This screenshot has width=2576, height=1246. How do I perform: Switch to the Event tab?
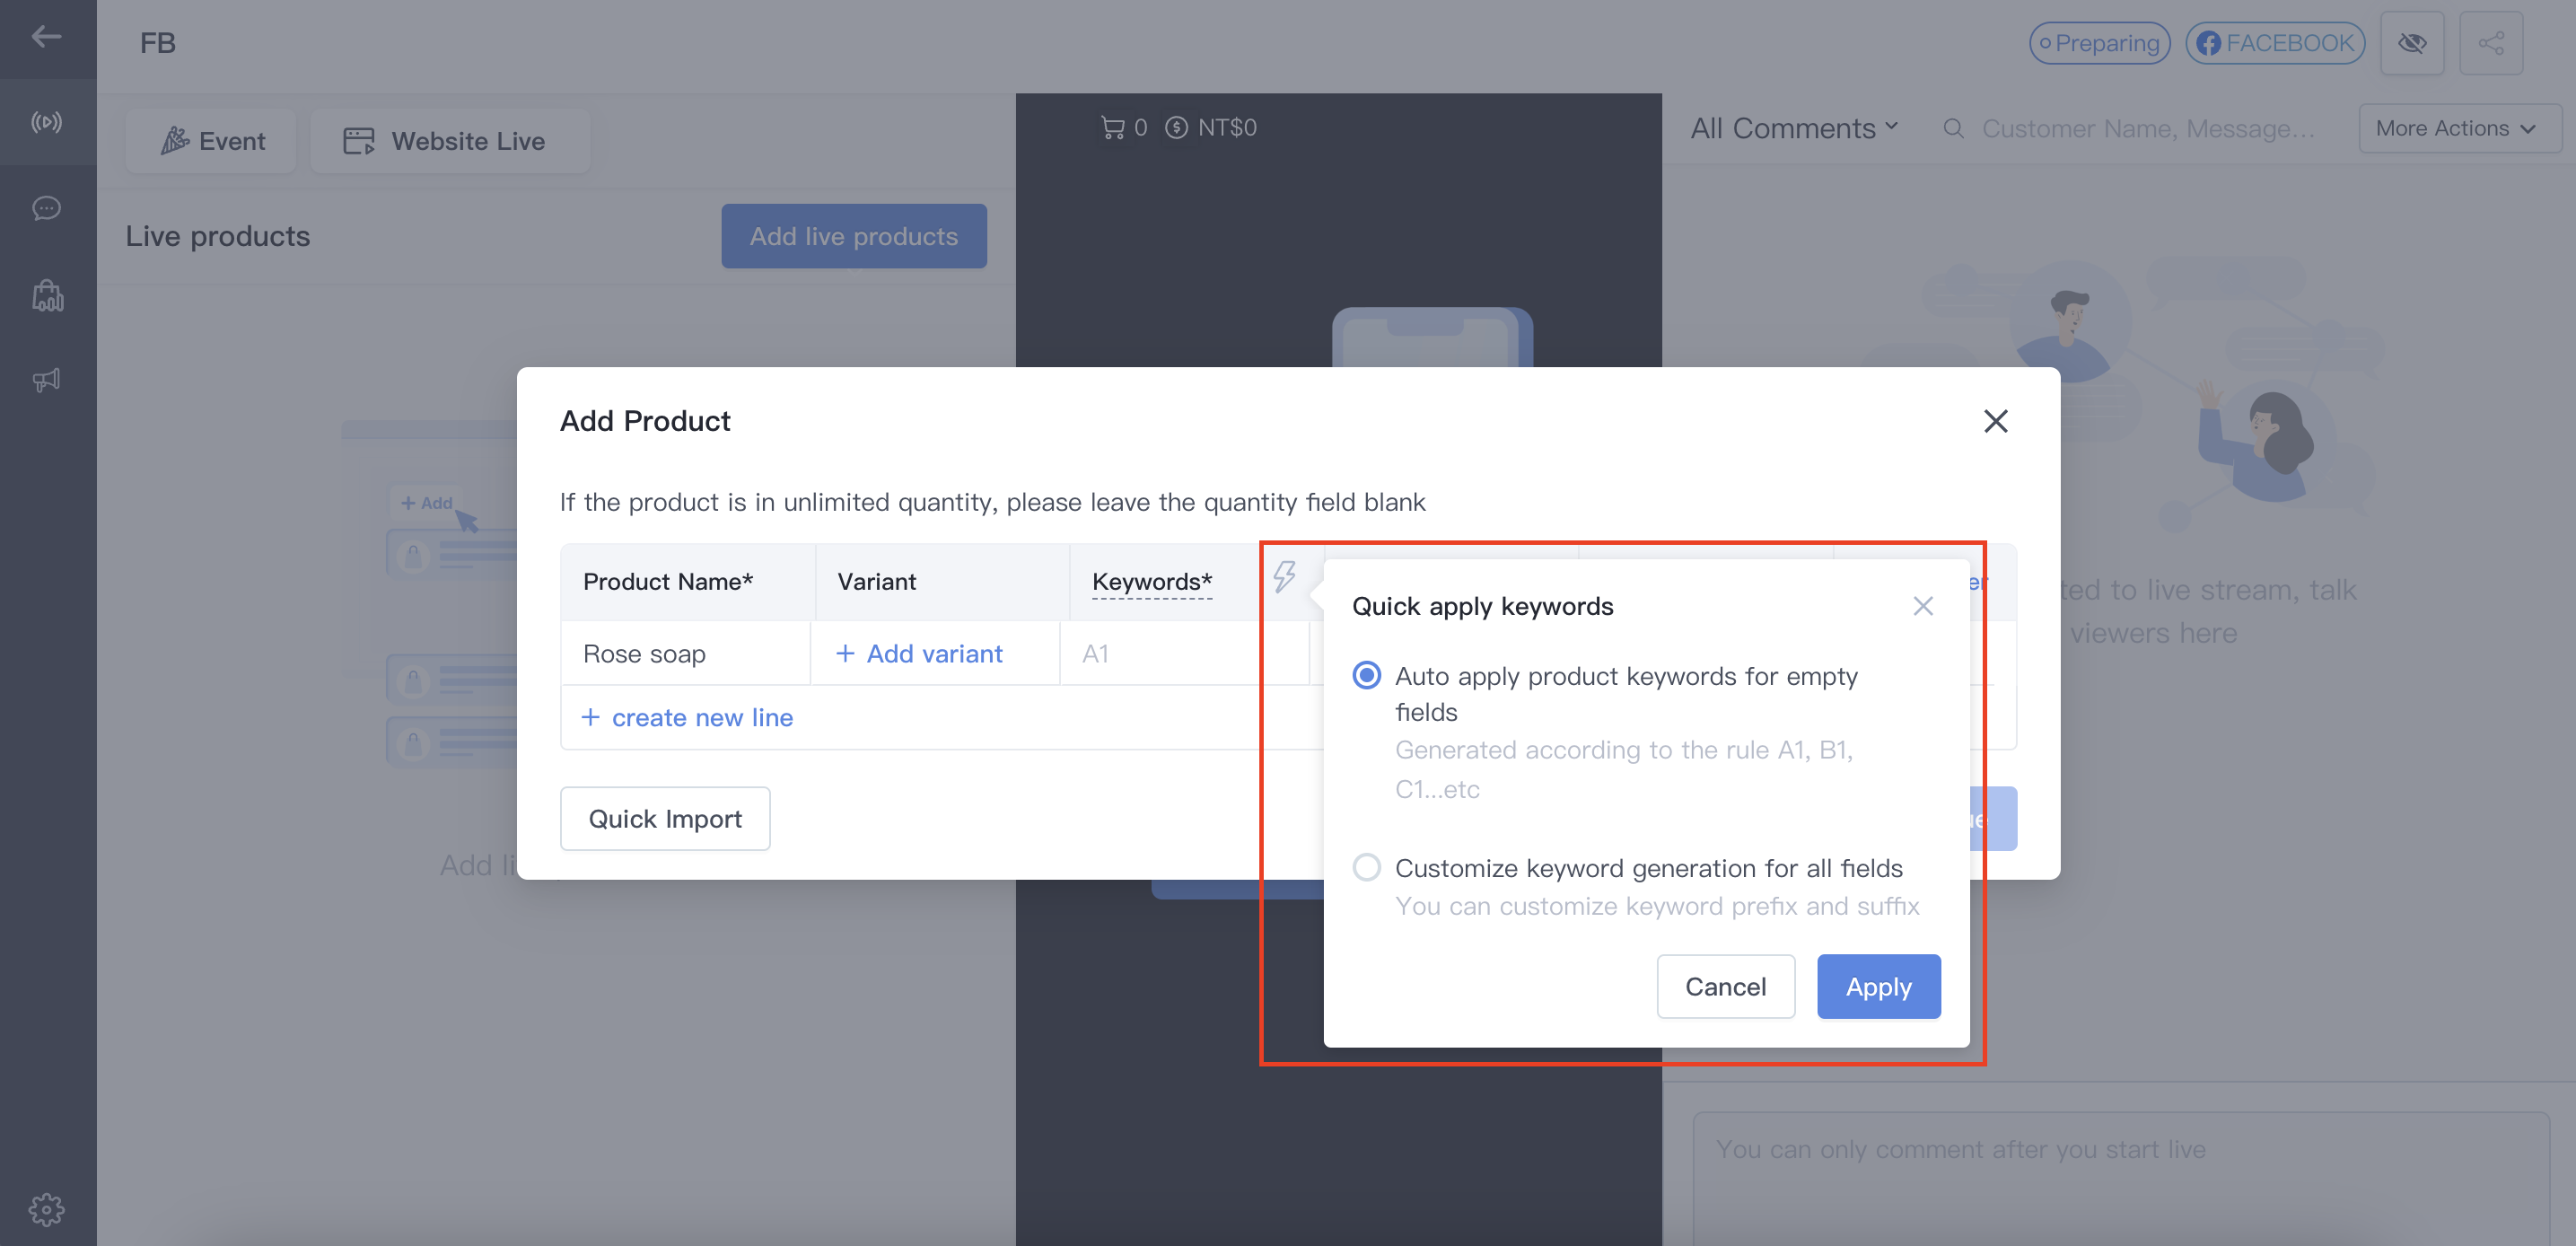212,141
